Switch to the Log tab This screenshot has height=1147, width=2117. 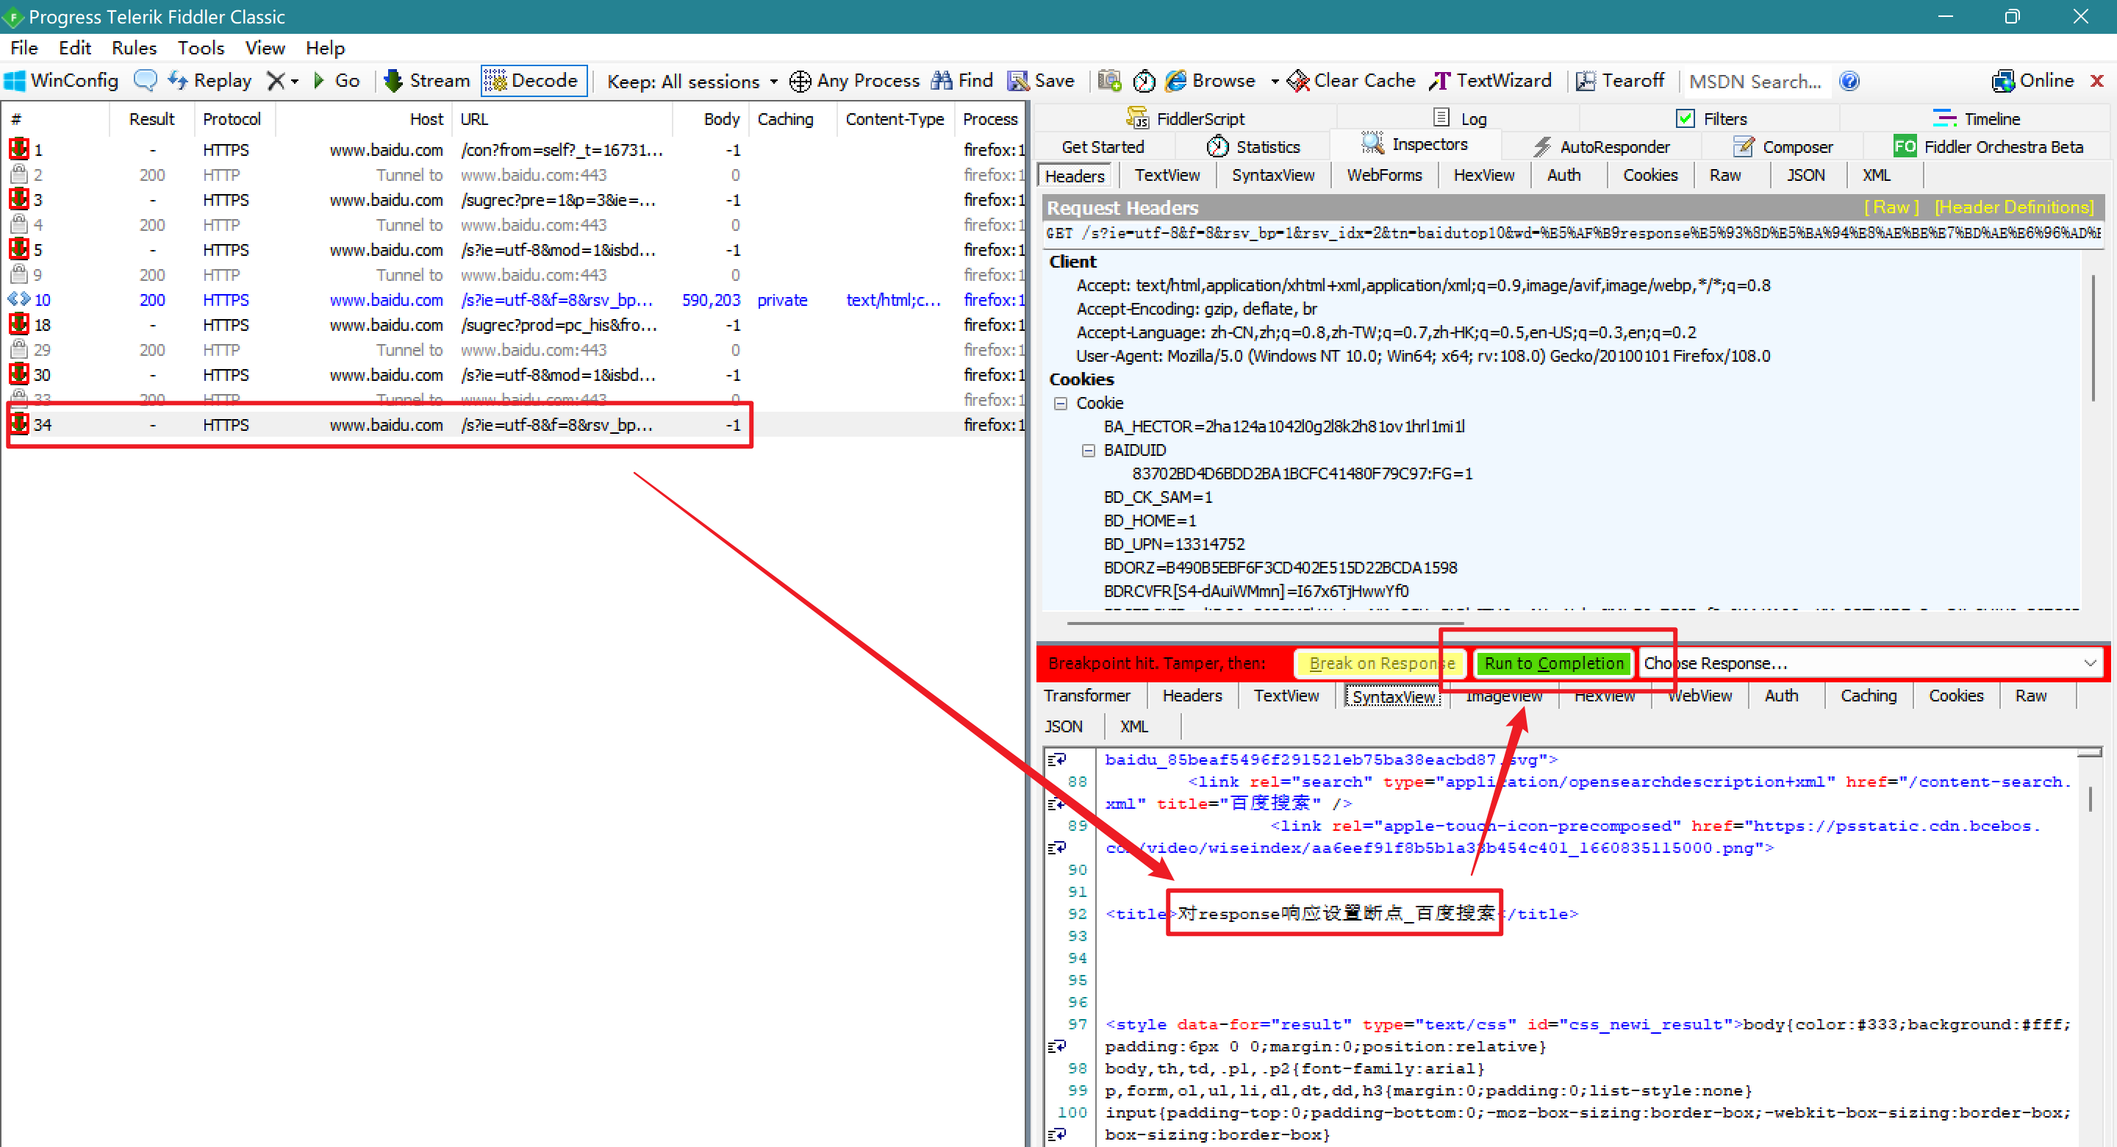(1461, 118)
